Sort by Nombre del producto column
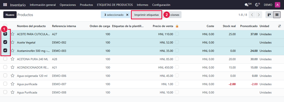The image size is (284, 102). pos(31,26)
